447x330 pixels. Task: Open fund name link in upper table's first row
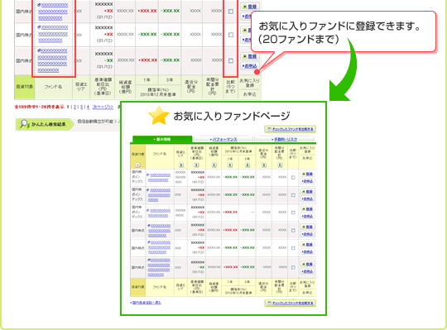tap(53, 12)
